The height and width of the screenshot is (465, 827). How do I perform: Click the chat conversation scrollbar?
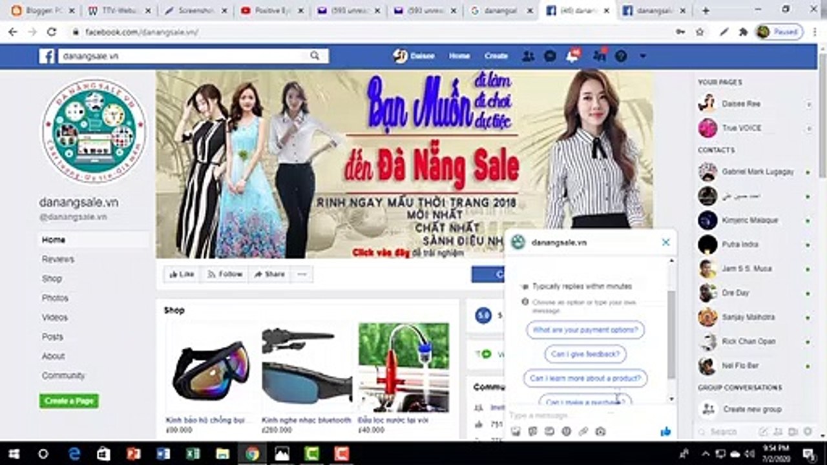pos(671,335)
